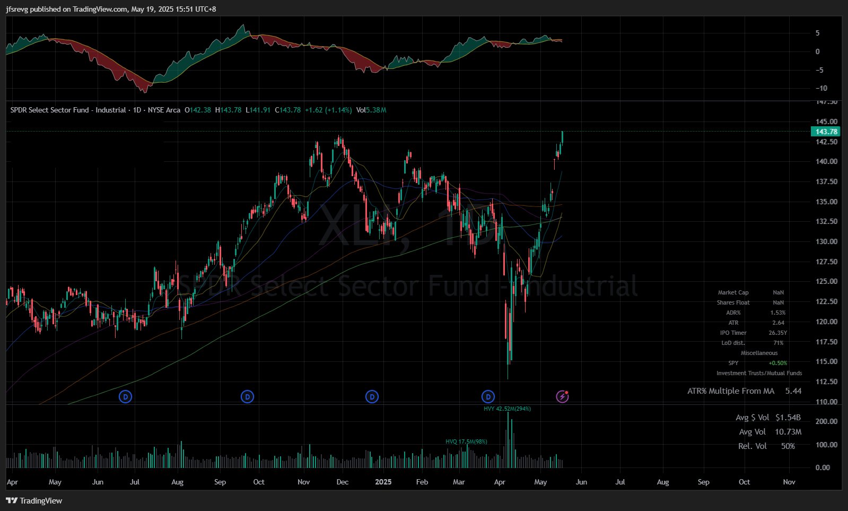Click the TradingView logo at the bottom
The width and height of the screenshot is (848, 511).
[34, 501]
